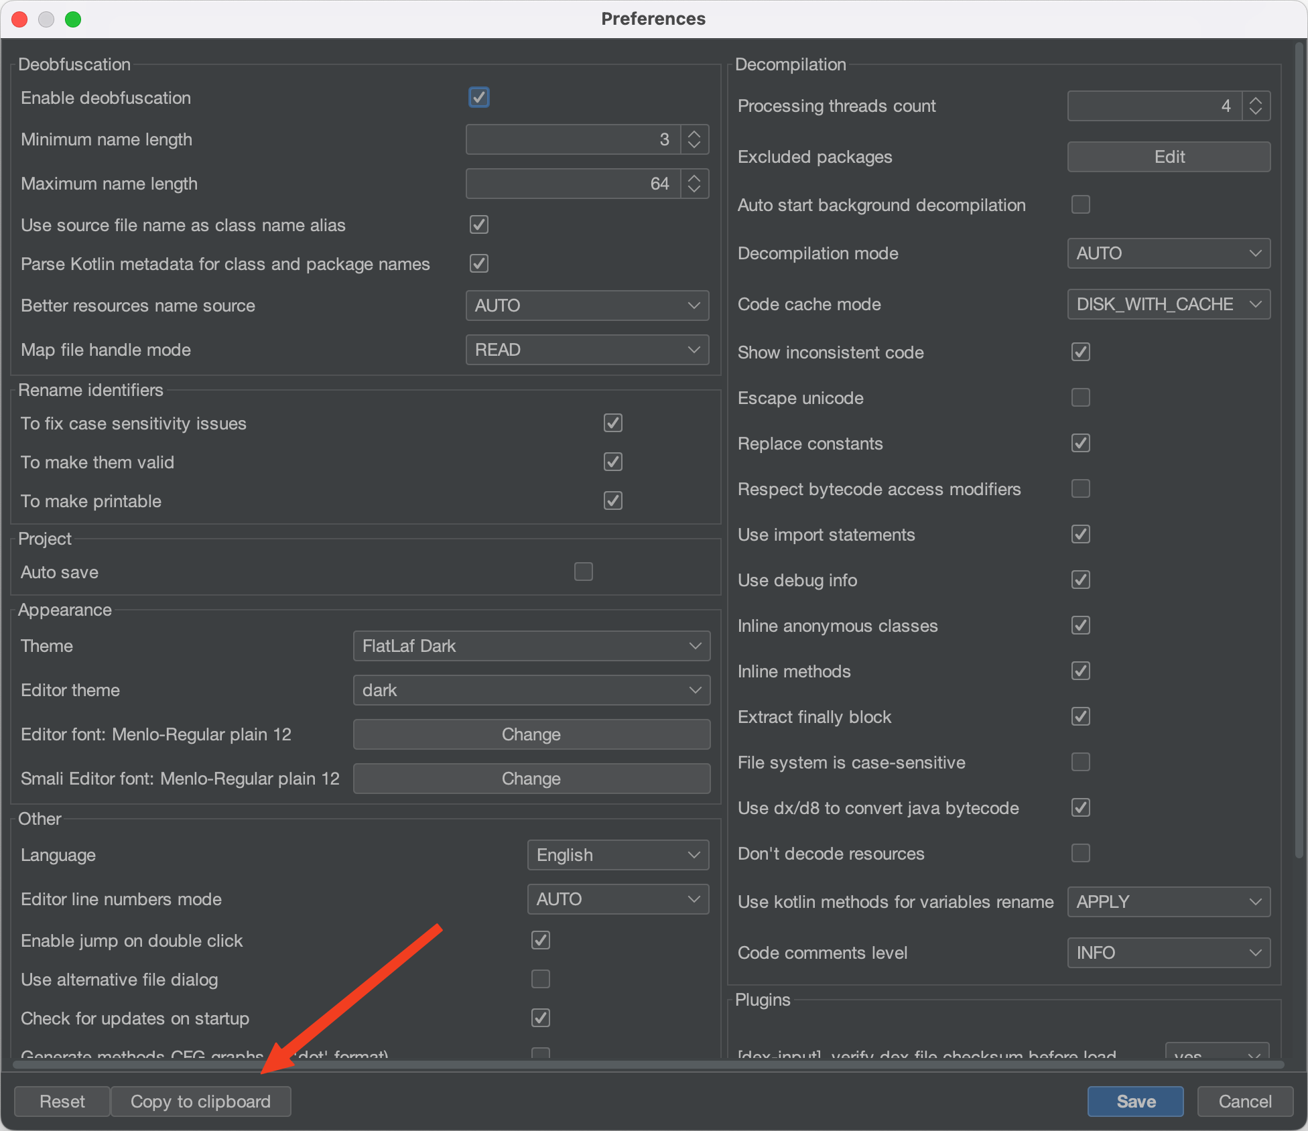The height and width of the screenshot is (1131, 1308).
Task: Click the vertical scrollbar on the right edge
Action: (1299, 449)
